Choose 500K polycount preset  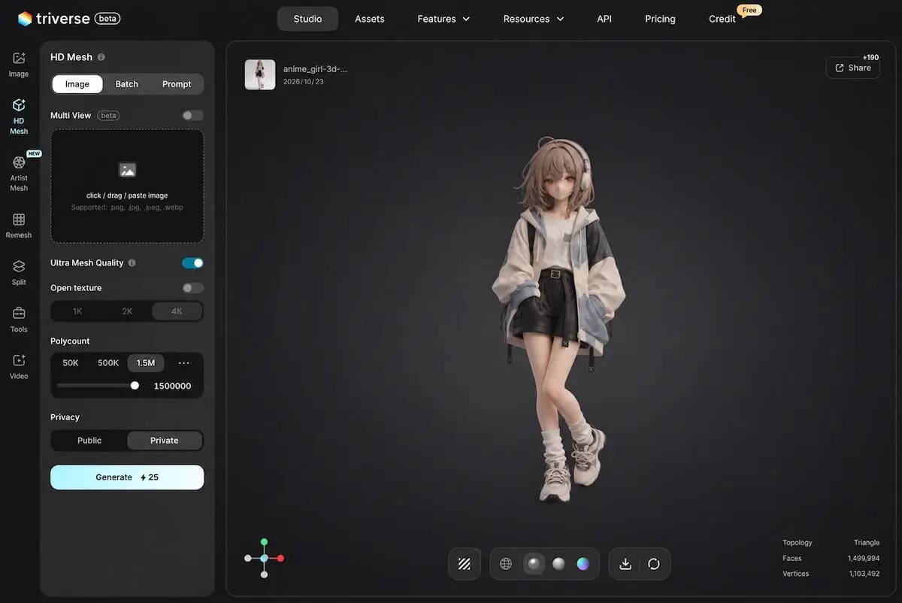(x=108, y=363)
